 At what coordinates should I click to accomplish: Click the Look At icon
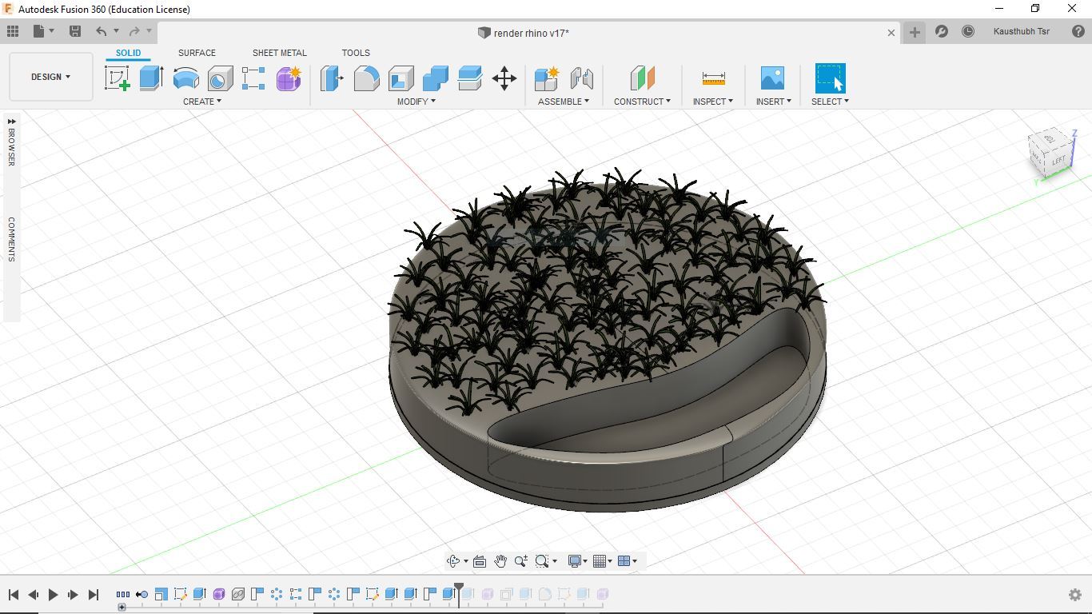(480, 561)
